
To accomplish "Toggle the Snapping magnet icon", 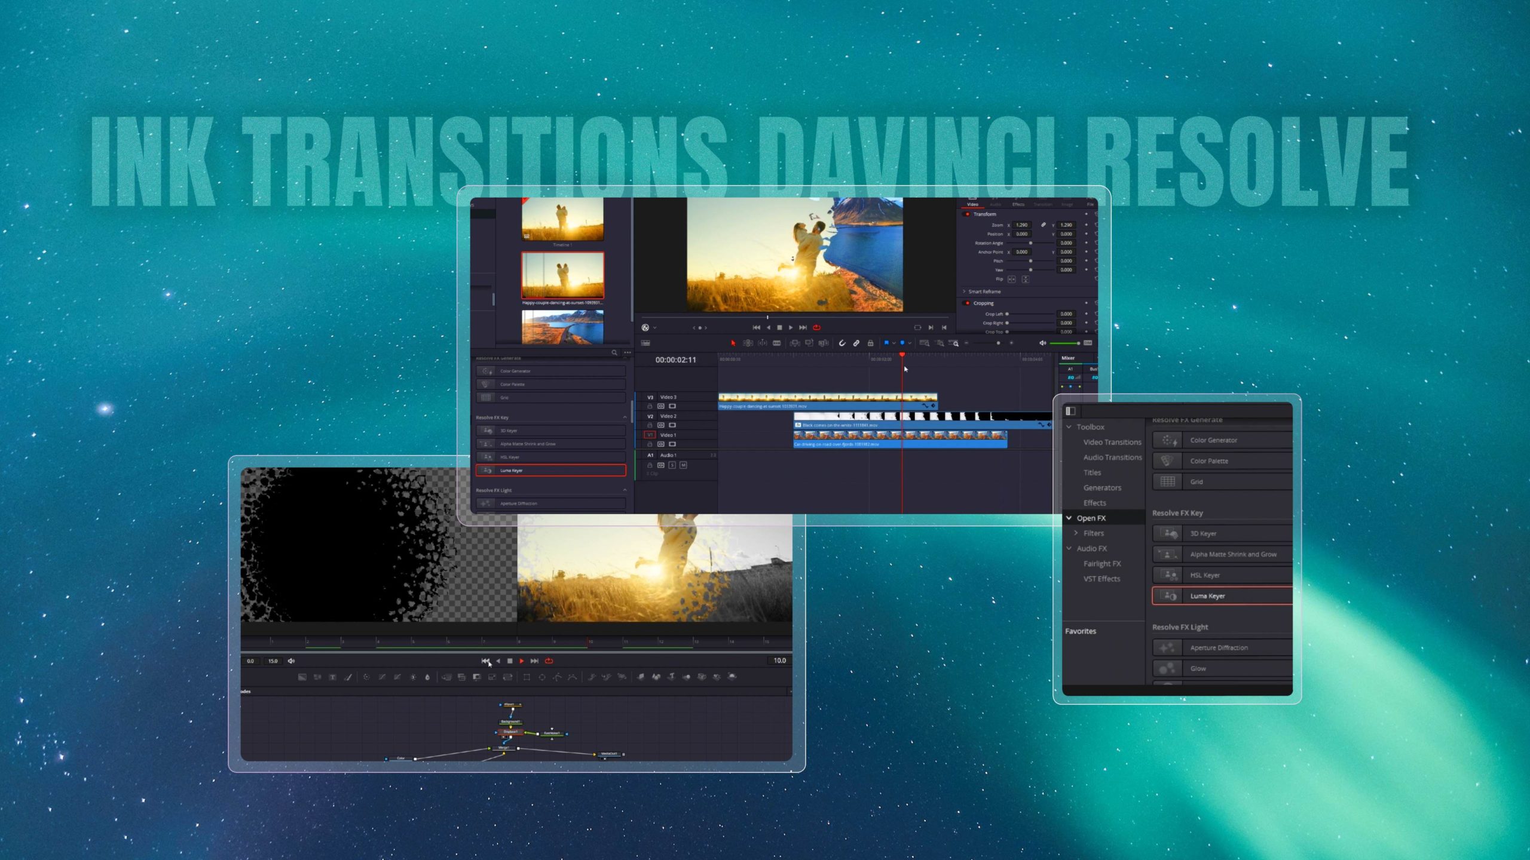I will click(x=842, y=343).
